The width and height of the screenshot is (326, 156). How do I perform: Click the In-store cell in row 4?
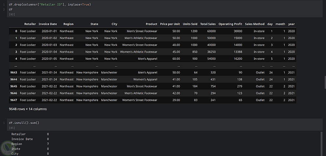coord(259,58)
